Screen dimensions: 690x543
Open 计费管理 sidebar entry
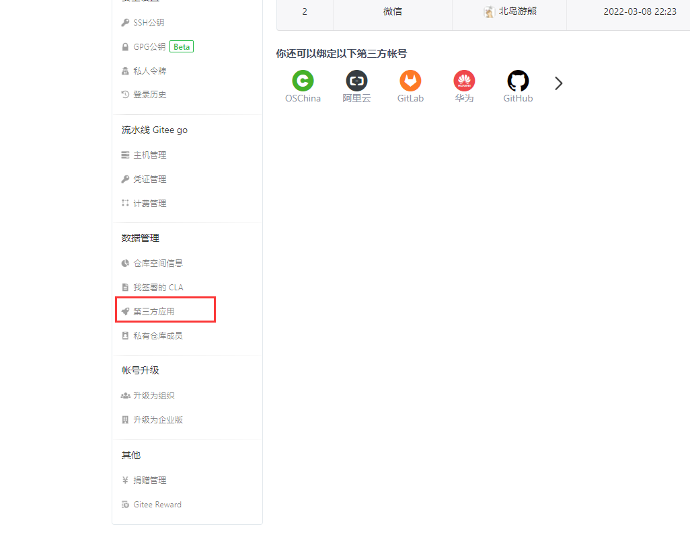click(149, 204)
